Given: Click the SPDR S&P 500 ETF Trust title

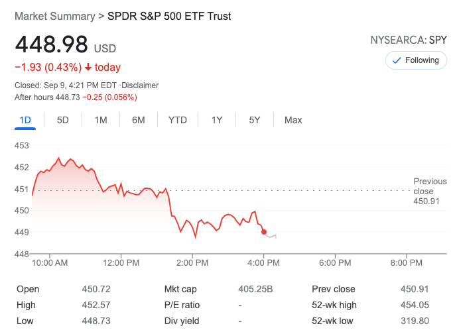Looking at the screenshot, I should pos(169,16).
